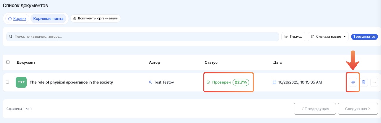Image resolution: width=381 pixels, height=123 pixels.
Task: Click the green TXT file type icon
Action: pyautogui.click(x=21, y=82)
